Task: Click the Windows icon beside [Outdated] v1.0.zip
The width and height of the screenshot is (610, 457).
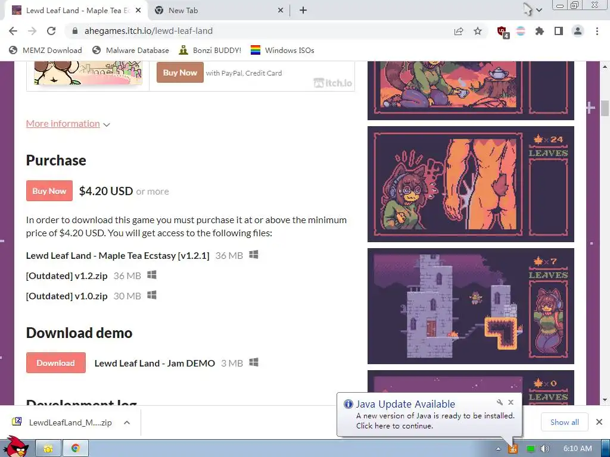Action: tap(152, 295)
